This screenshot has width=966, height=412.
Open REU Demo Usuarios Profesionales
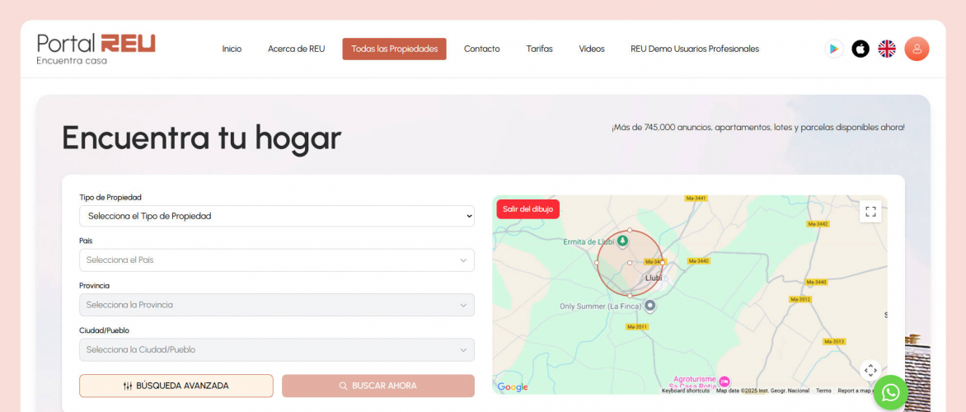click(x=694, y=49)
